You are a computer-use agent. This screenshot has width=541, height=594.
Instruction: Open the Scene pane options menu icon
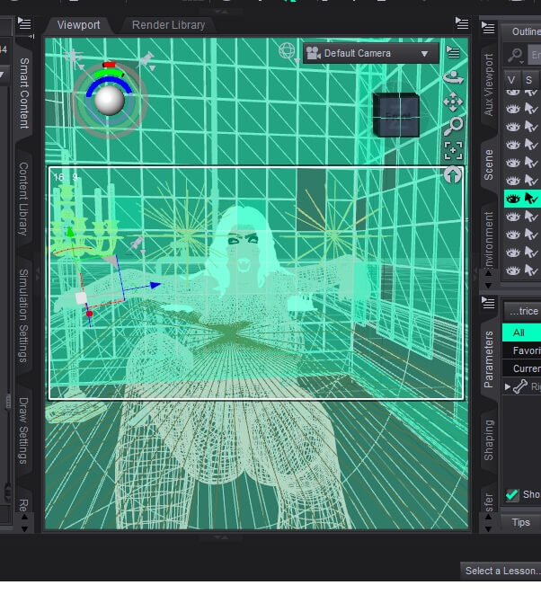(488, 28)
